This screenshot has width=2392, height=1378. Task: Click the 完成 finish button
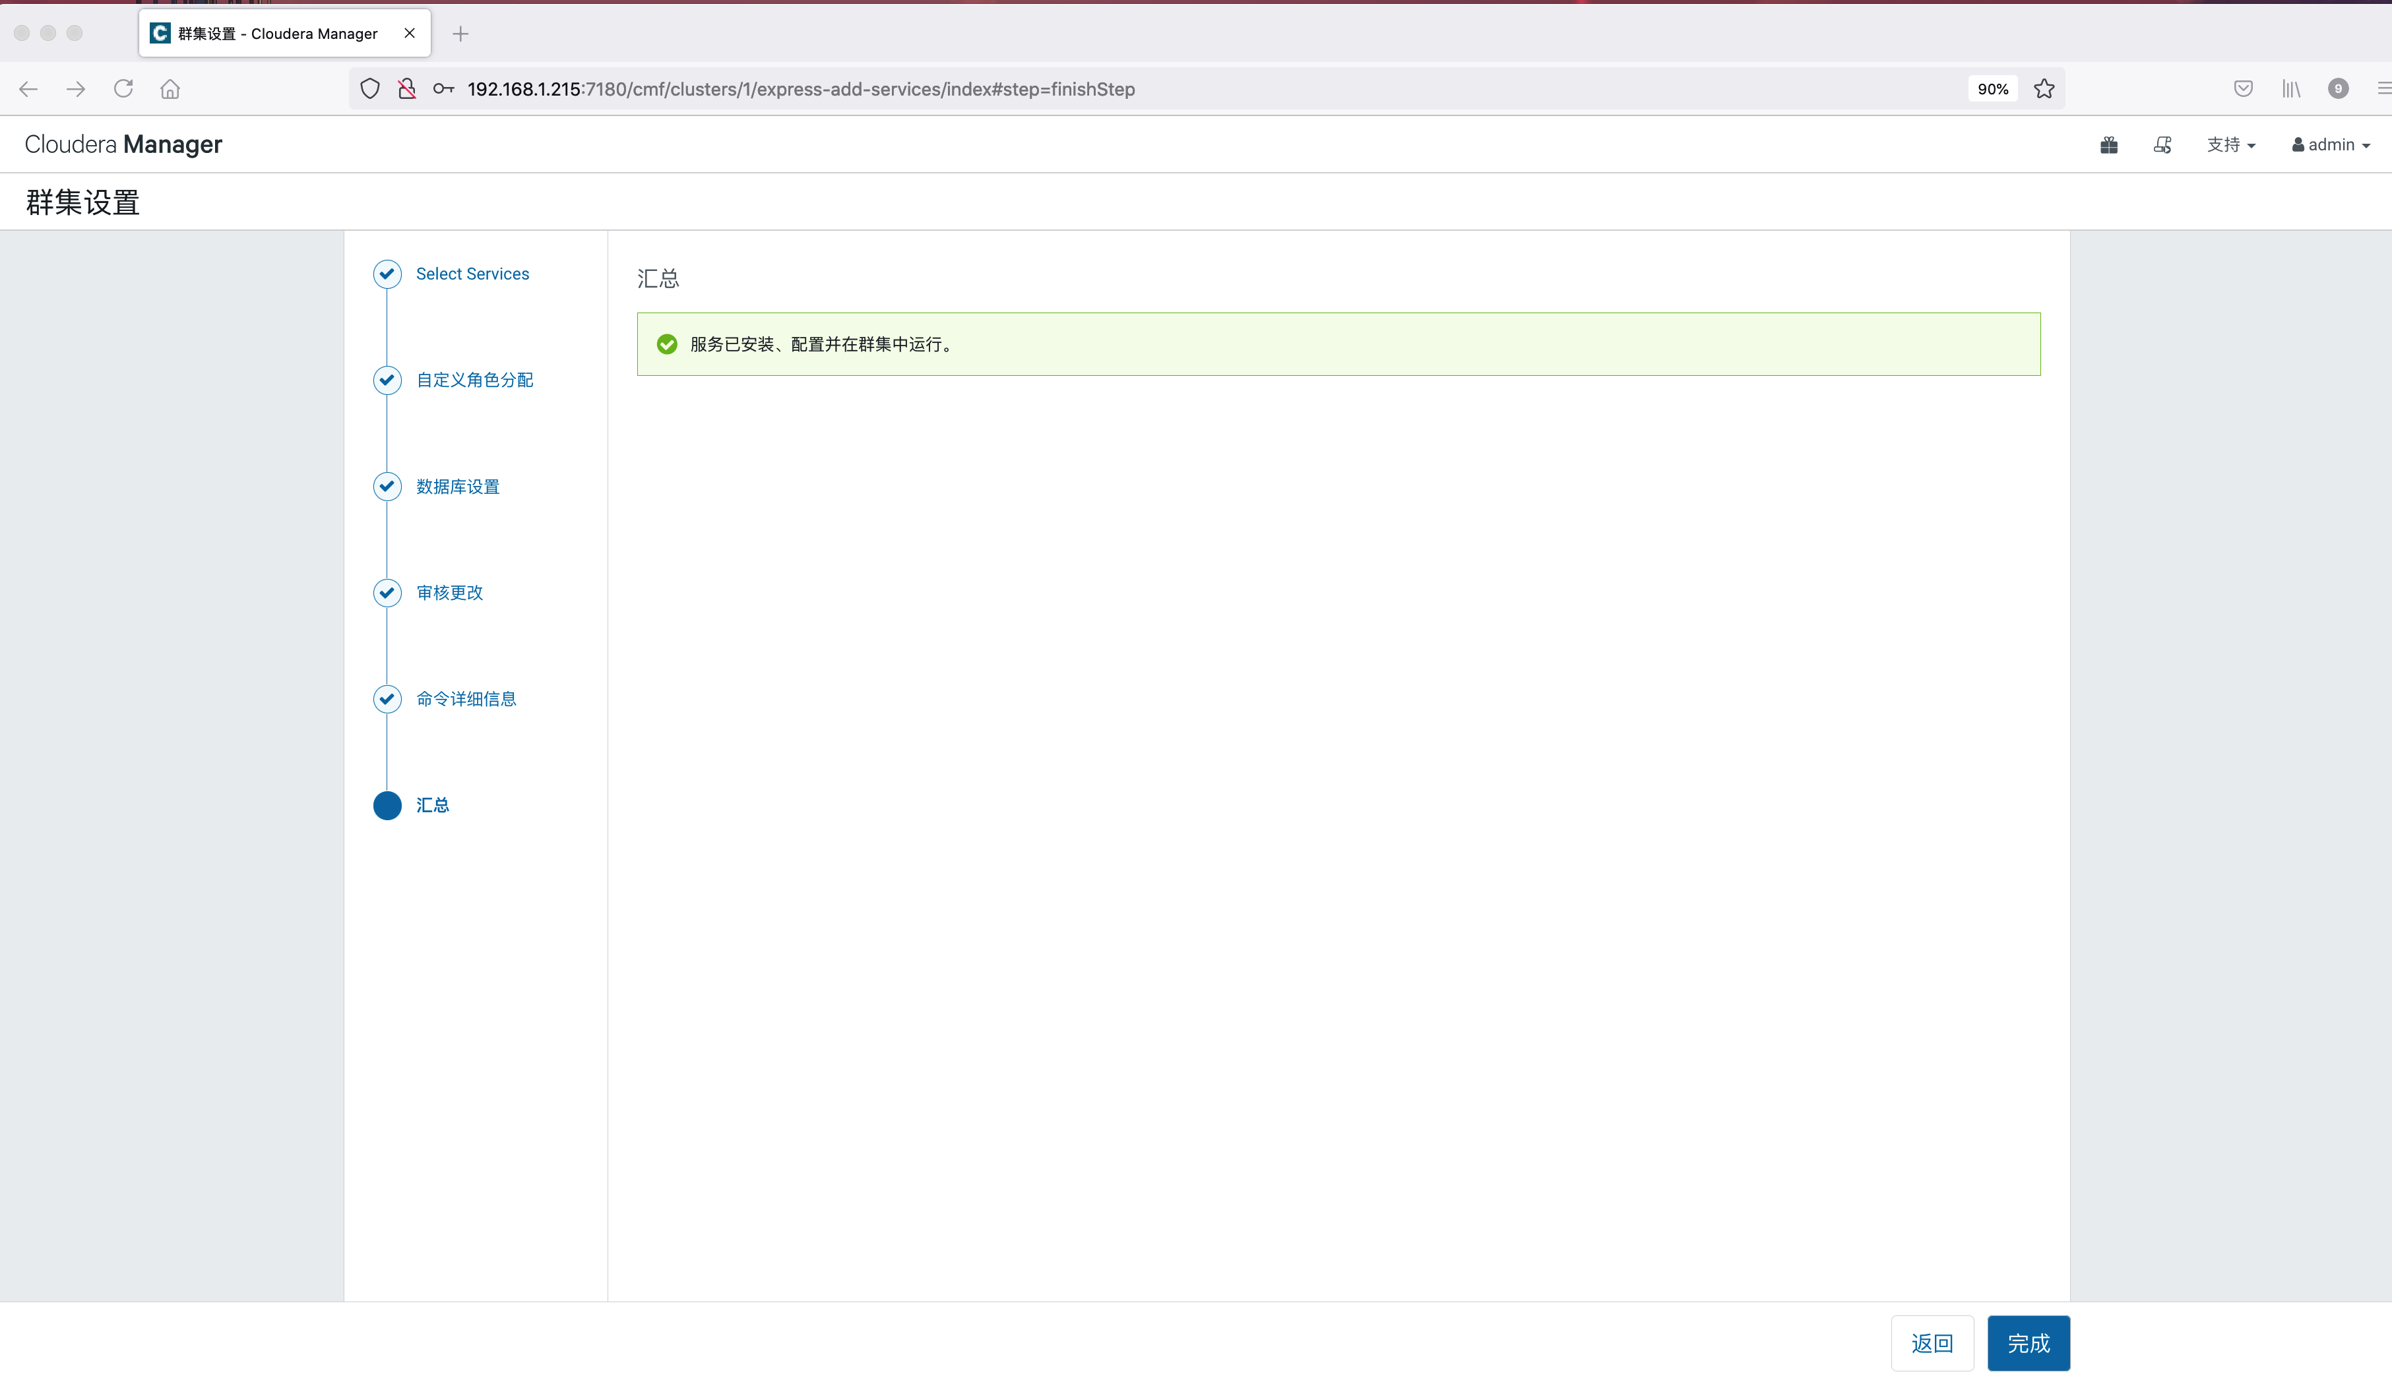[2027, 1343]
